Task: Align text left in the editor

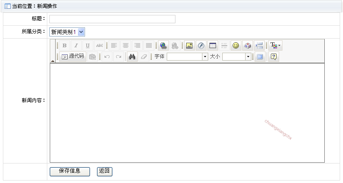Action: coord(114,45)
